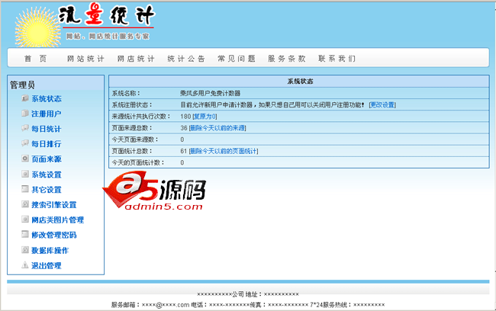Click the 删除今天以前的来源 link
This screenshot has width=496, height=311.
(217, 128)
